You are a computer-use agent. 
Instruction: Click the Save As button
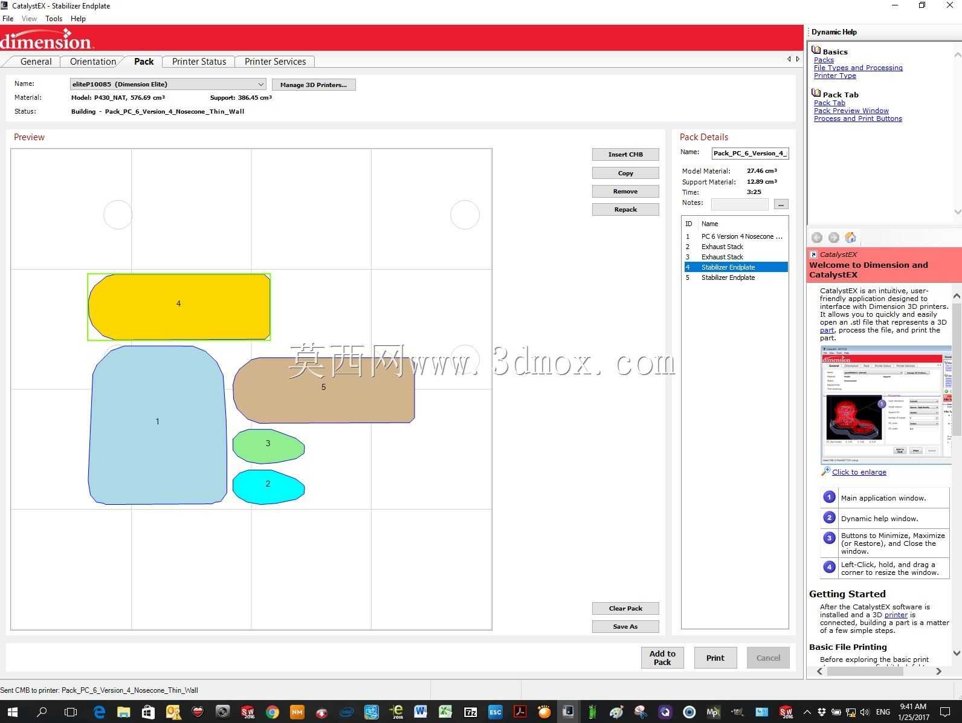[625, 626]
